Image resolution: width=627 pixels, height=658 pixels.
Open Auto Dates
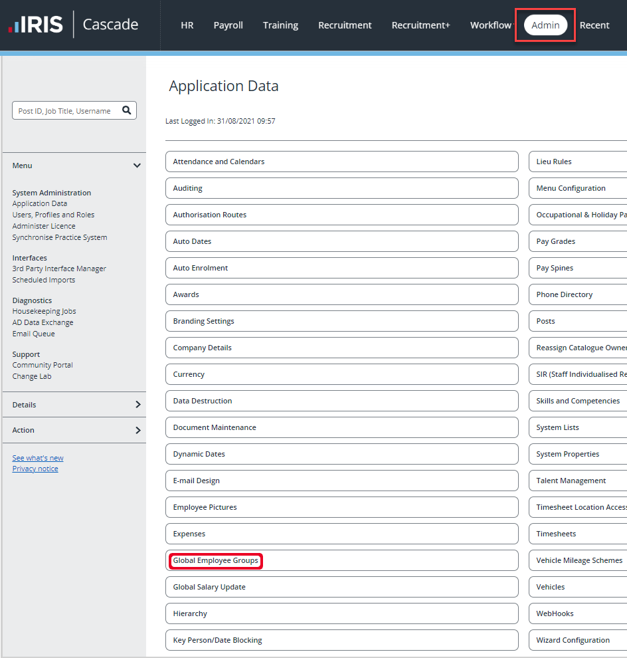coord(342,241)
